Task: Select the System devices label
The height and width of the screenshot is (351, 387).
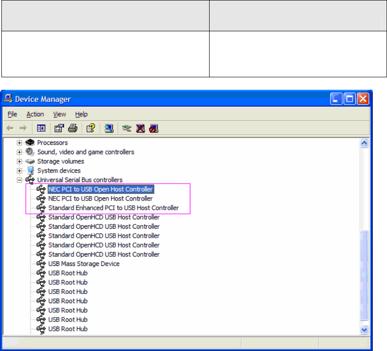Action: tap(59, 170)
